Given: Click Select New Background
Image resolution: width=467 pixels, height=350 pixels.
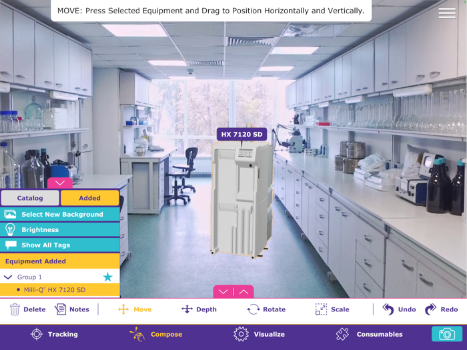Looking at the screenshot, I should pyautogui.click(x=59, y=214).
